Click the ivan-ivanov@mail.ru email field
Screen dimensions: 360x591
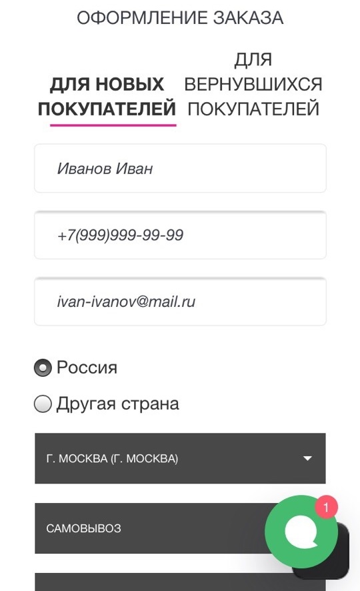(180, 302)
